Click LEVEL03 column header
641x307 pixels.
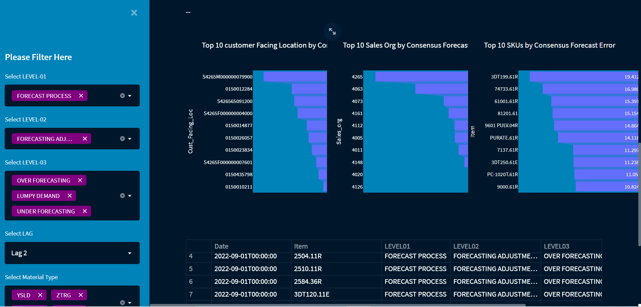[571, 246]
